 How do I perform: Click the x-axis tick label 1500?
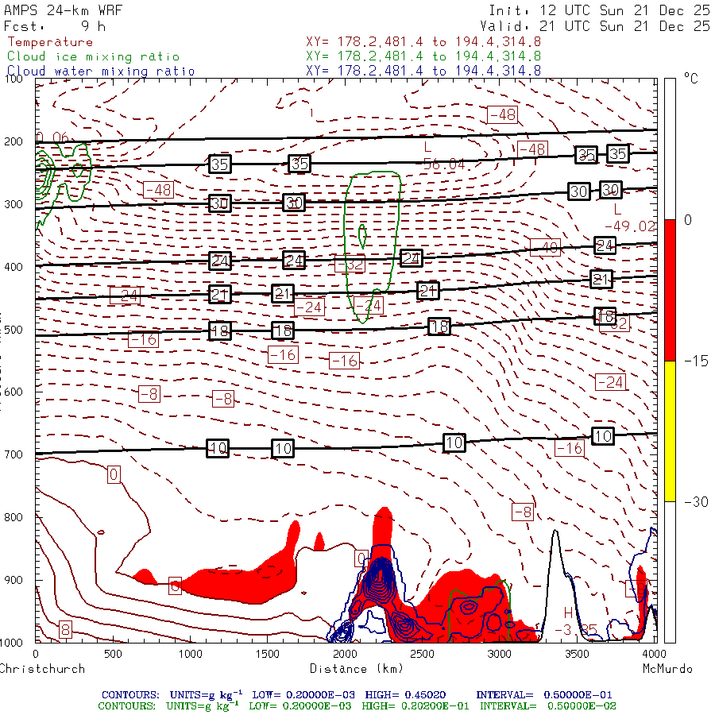tap(267, 654)
